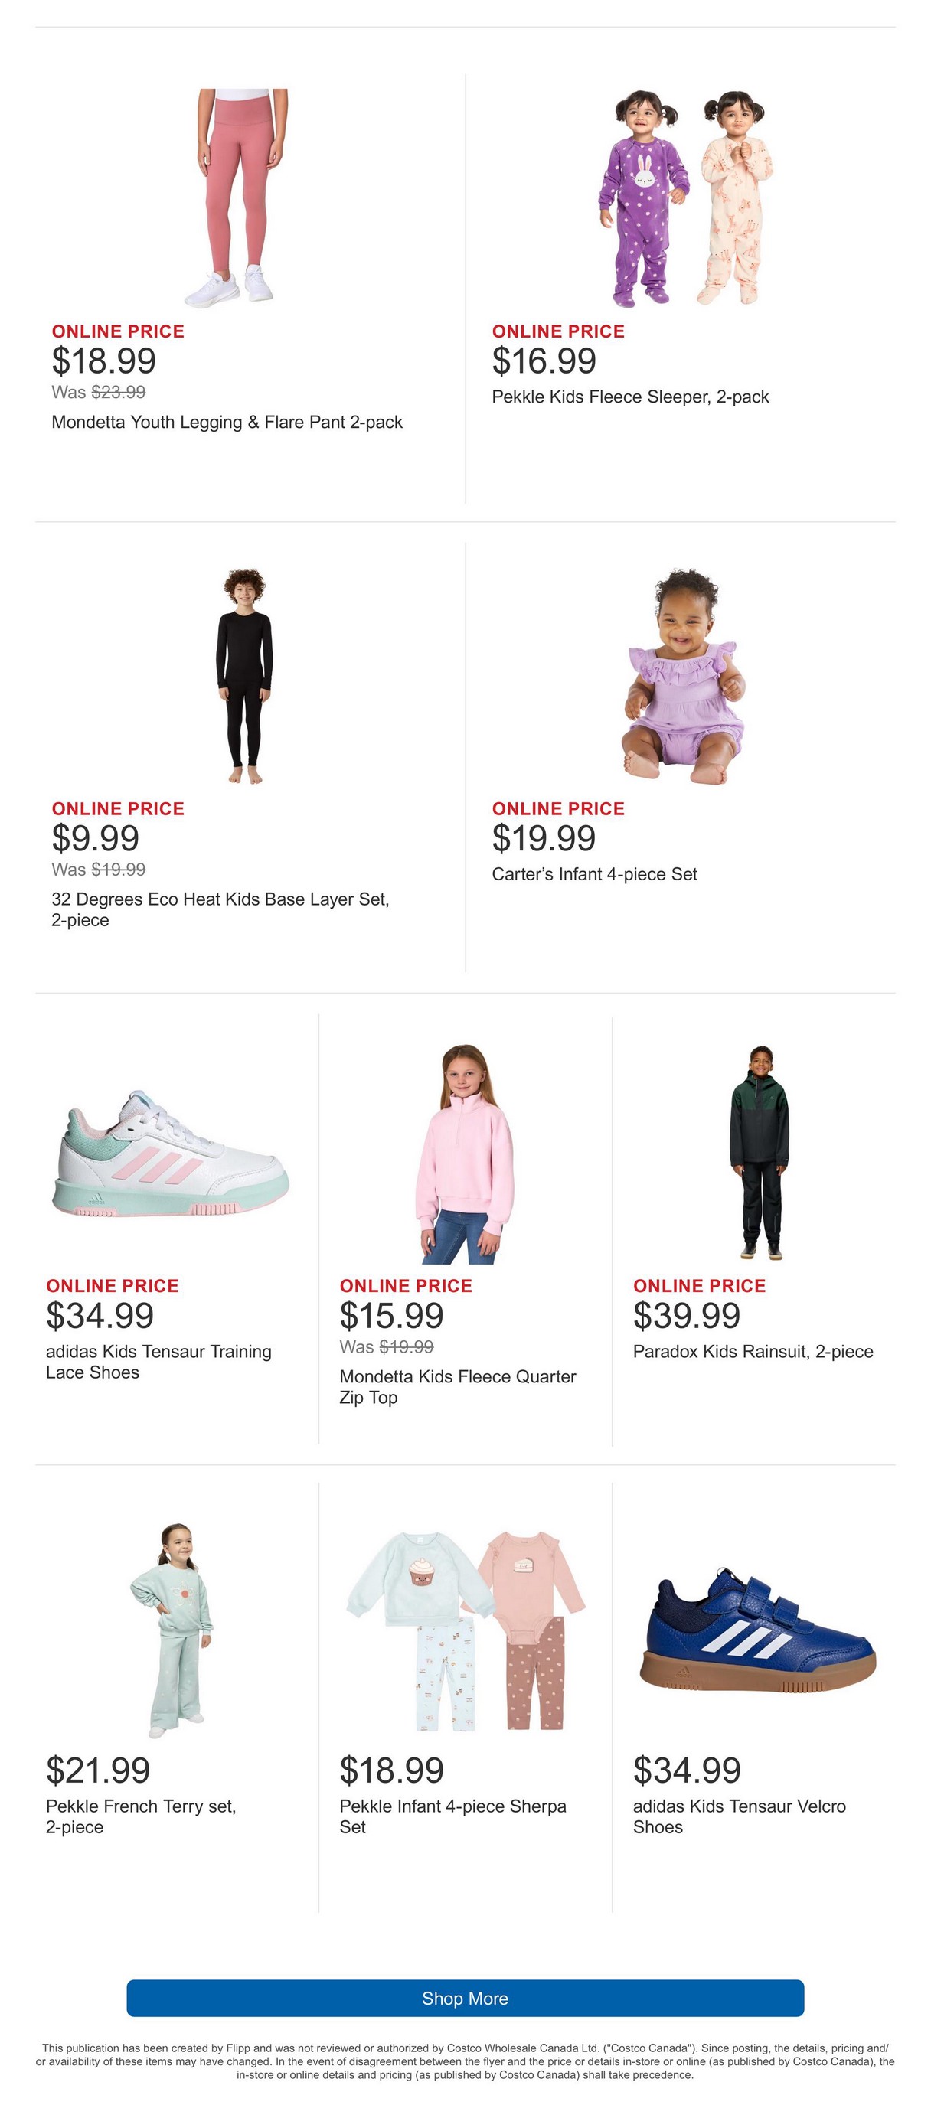Open Paradox Kids Rainsuit, 2-piece link
Image resolution: width=931 pixels, height=2105 pixels.
753,1352
